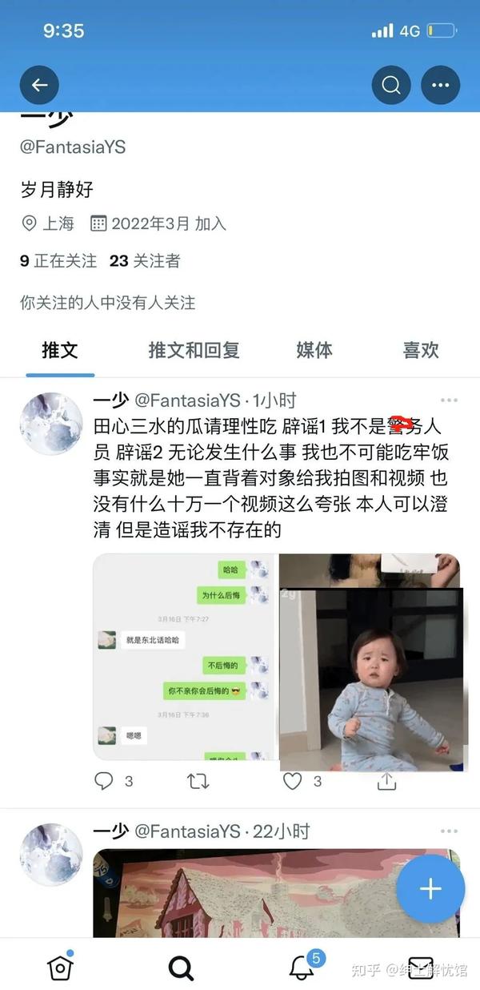
Task: Go to Home in bottom navigation
Action: point(60,967)
